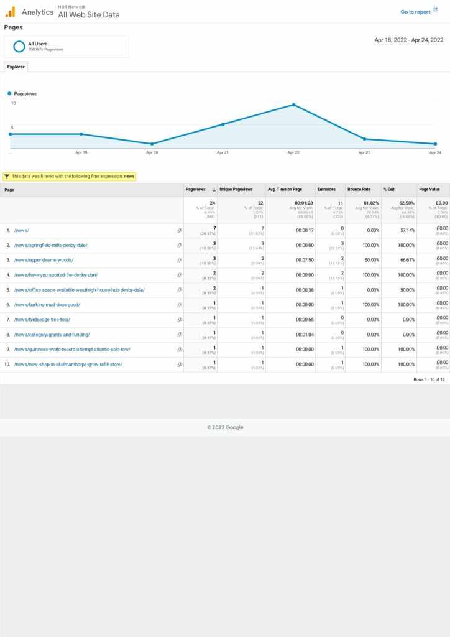Open the date range Apr 18 - Apr 24
Image resolution: width=450 pixels, height=637 pixels.
click(408, 40)
